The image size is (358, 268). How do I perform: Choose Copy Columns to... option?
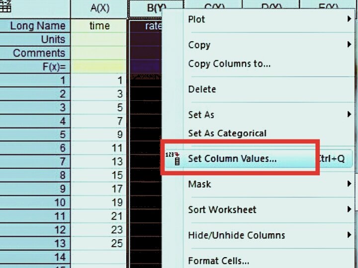click(229, 64)
